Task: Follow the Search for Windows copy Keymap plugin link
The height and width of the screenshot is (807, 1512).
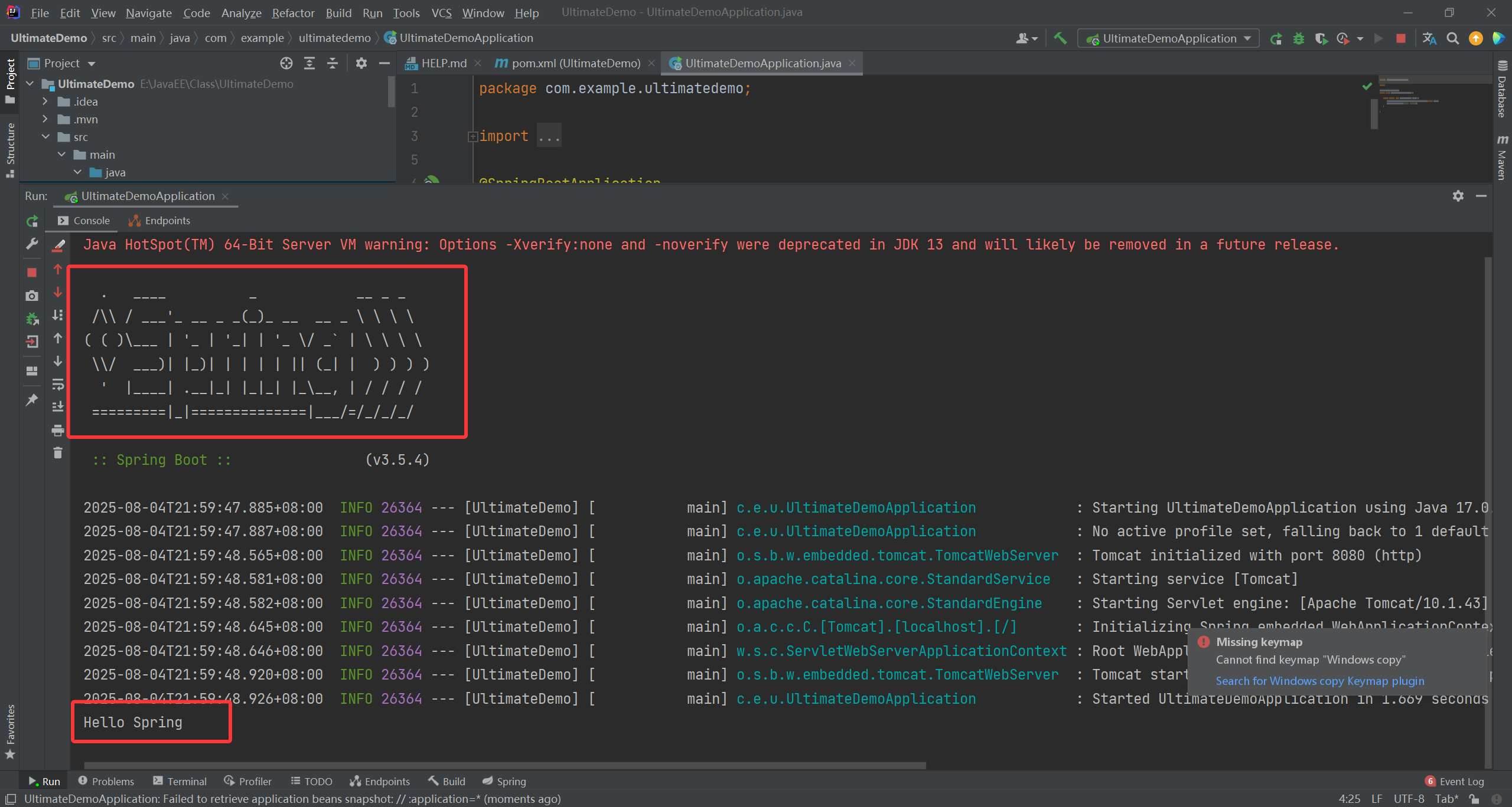Action: [x=1320, y=681]
